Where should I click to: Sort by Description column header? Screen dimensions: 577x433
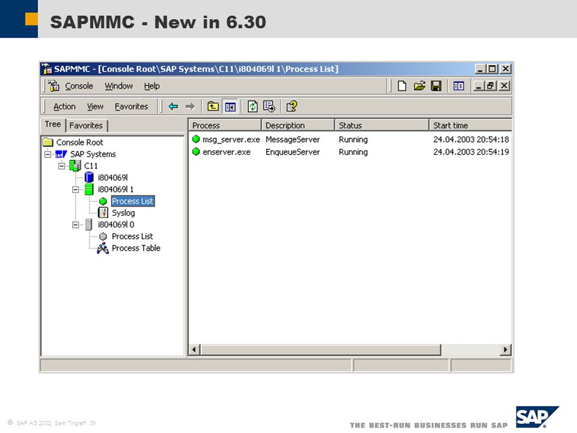(x=298, y=126)
